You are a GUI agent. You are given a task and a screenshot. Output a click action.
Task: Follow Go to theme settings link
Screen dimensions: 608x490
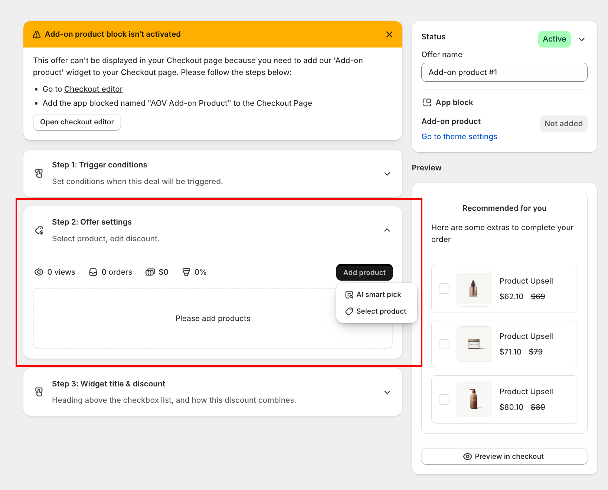[x=459, y=137]
